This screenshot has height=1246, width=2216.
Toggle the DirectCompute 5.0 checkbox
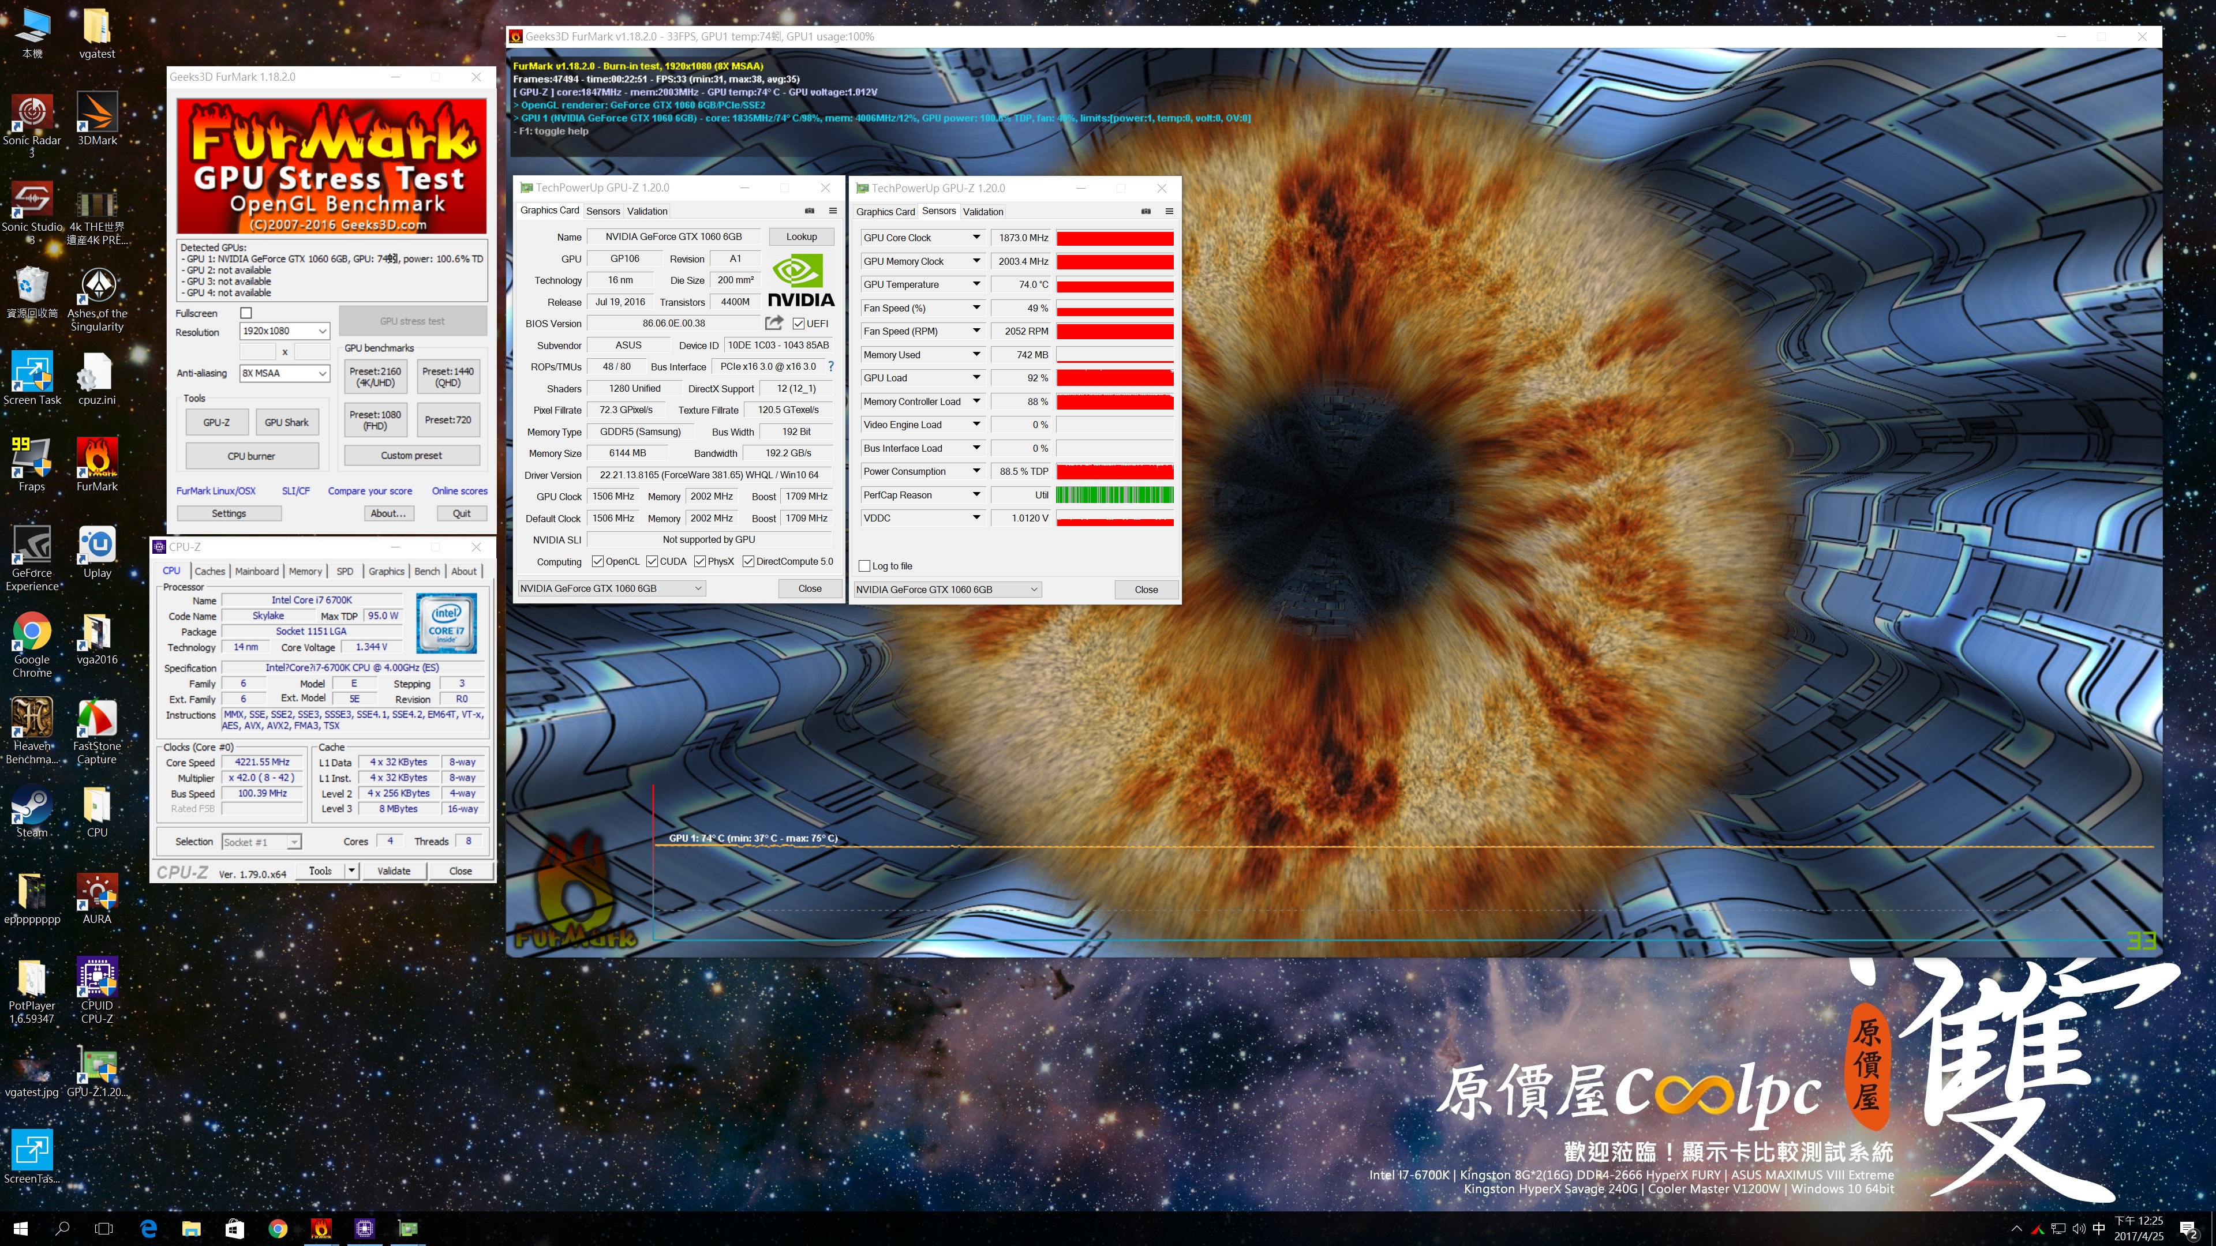748,561
